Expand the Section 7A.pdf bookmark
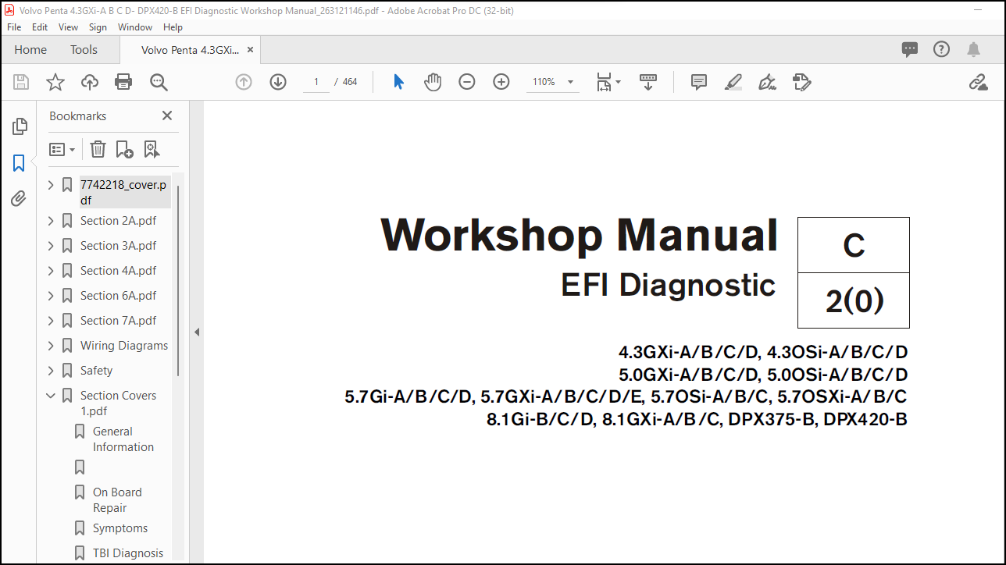1006x565 pixels. pyautogui.click(x=51, y=321)
